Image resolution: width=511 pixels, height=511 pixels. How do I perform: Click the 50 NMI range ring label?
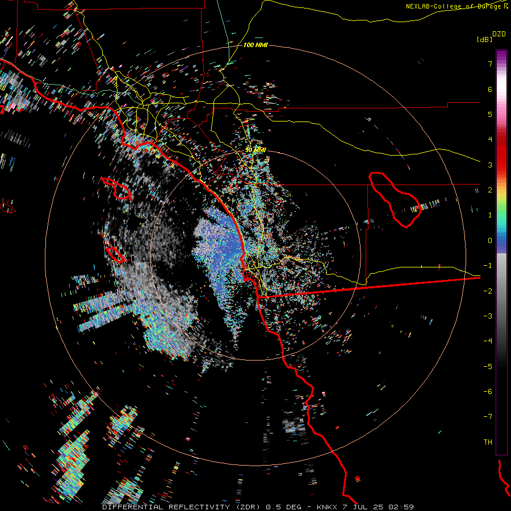(x=256, y=150)
